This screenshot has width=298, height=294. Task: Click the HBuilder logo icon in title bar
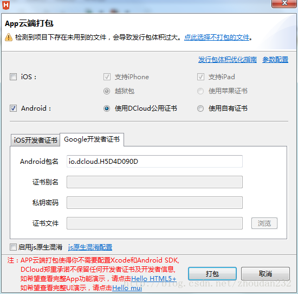tap(6, 5)
